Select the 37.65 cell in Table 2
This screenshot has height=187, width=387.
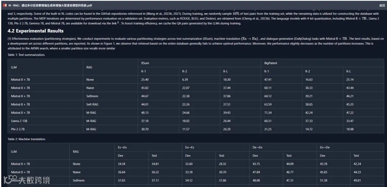121,180
